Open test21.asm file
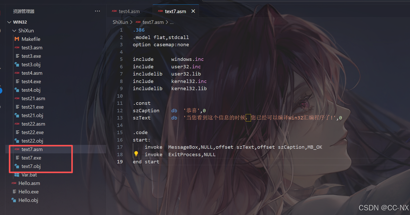Screen dimensions: 410x215 pos(33,98)
